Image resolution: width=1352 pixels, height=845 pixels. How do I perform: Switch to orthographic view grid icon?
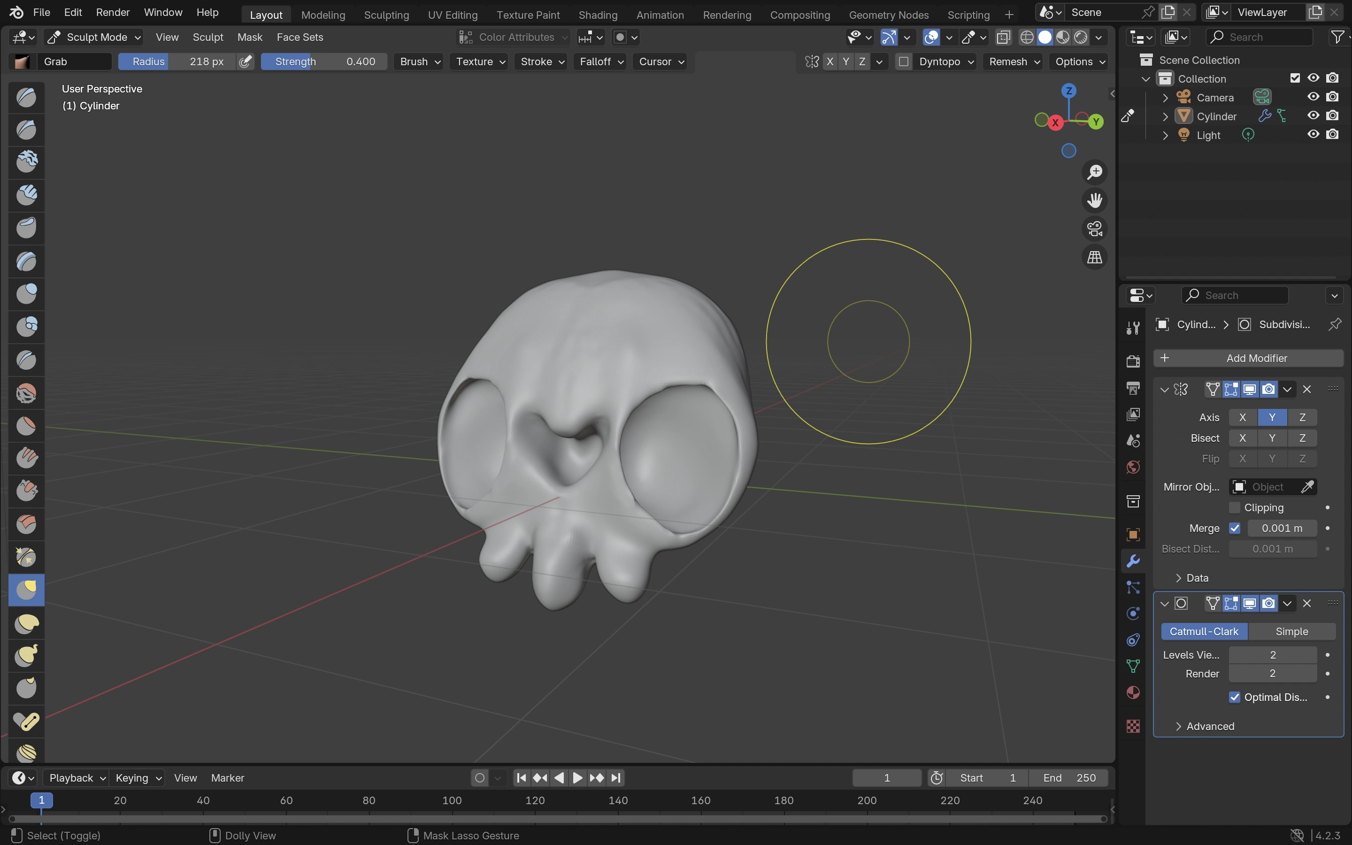[x=1094, y=257]
